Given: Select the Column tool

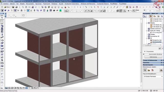Looking at the screenshot, I should pyautogui.click(x=2, y=34).
